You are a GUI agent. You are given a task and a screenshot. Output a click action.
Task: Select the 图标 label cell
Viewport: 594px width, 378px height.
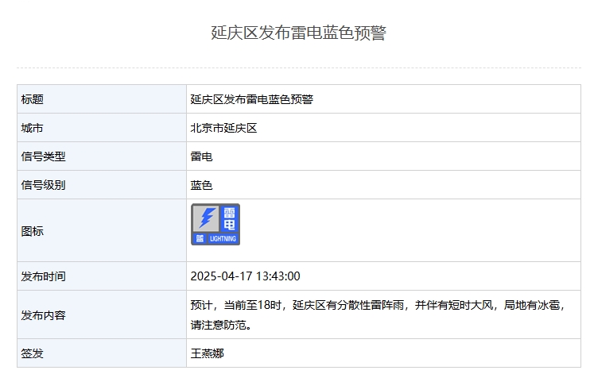(x=102, y=231)
